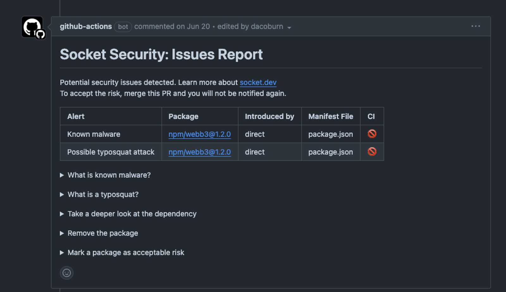Open the socket.dev link
506x292 pixels.
[x=258, y=82]
